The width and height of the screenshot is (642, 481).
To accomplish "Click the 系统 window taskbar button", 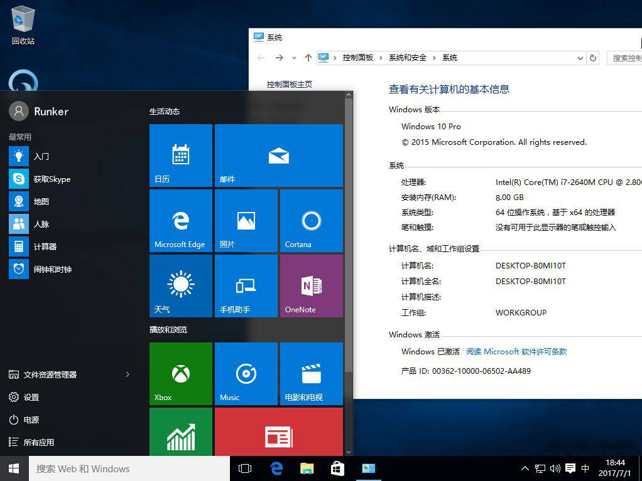I will click(369, 468).
